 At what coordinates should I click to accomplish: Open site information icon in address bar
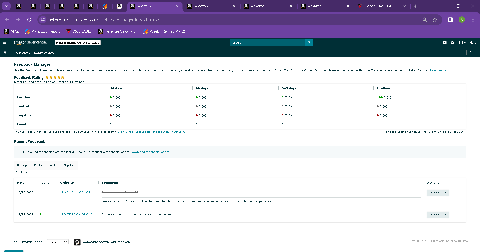point(43,20)
